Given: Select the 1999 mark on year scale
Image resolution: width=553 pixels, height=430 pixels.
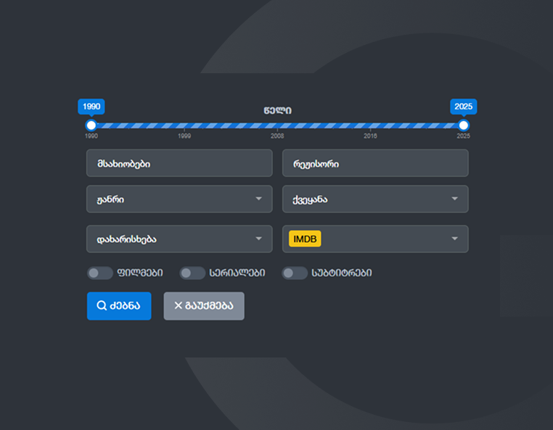Looking at the screenshot, I should 184,136.
